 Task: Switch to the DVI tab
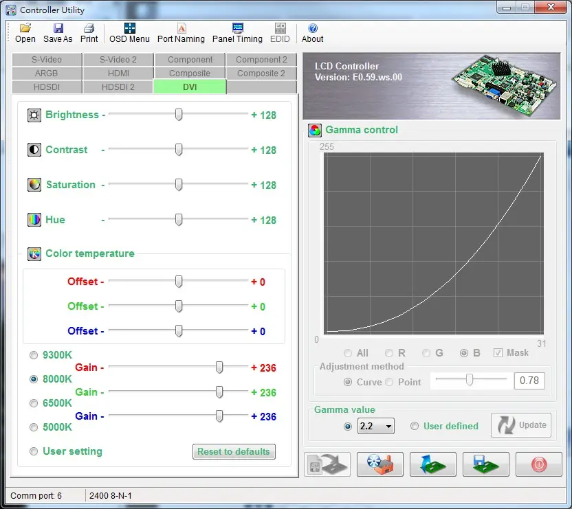click(x=190, y=87)
